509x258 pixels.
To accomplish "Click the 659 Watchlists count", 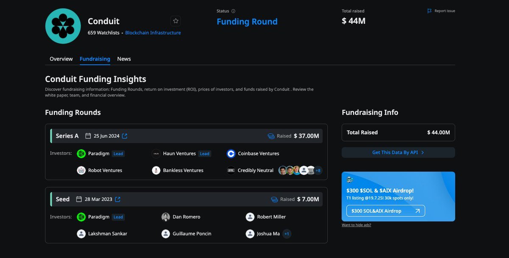I will pos(103,33).
